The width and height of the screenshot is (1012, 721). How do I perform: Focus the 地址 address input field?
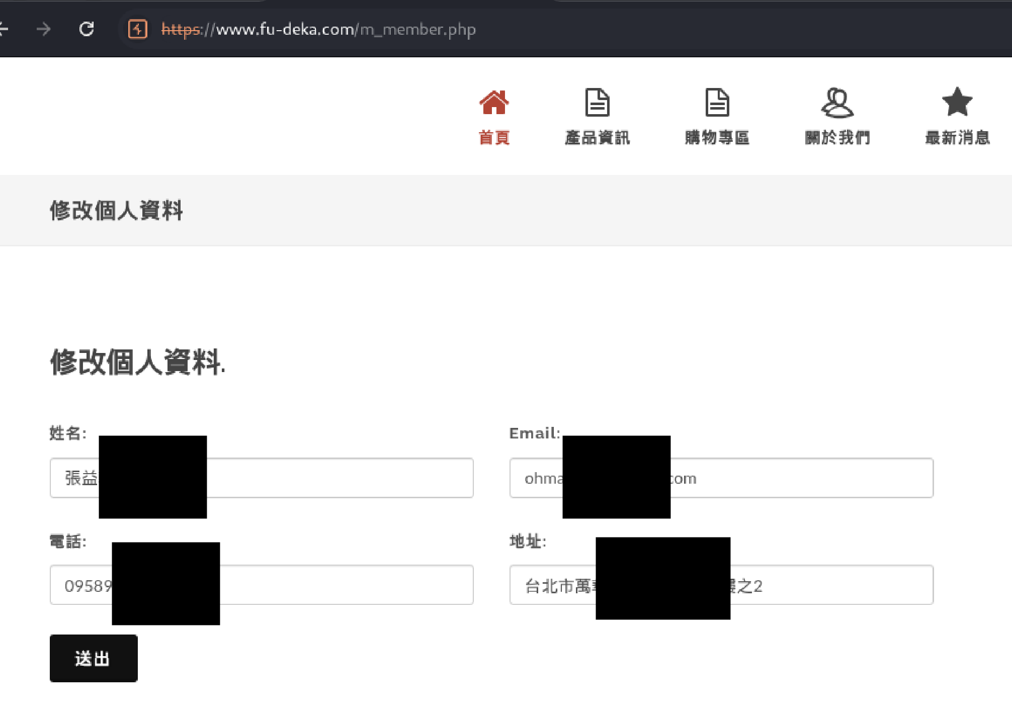click(x=721, y=585)
